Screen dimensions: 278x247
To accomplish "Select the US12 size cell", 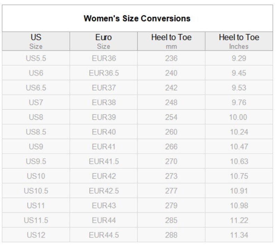I will tap(36, 235).
